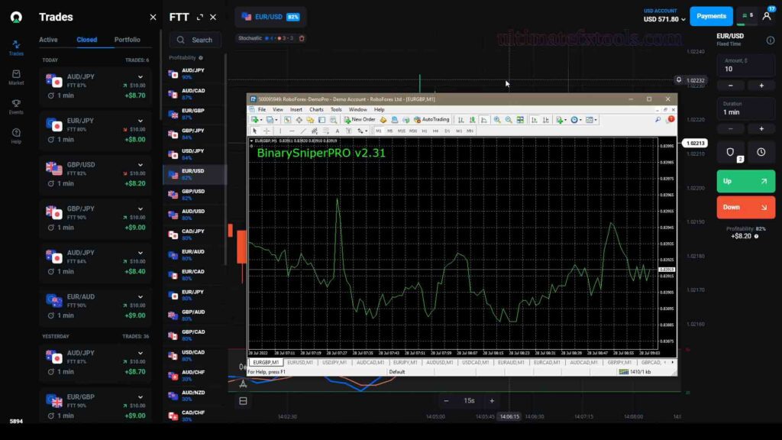The width and height of the screenshot is (782, 440).
Task: Select the M15 timeframe in MetaTrader
Action: (x=402, y=131)
